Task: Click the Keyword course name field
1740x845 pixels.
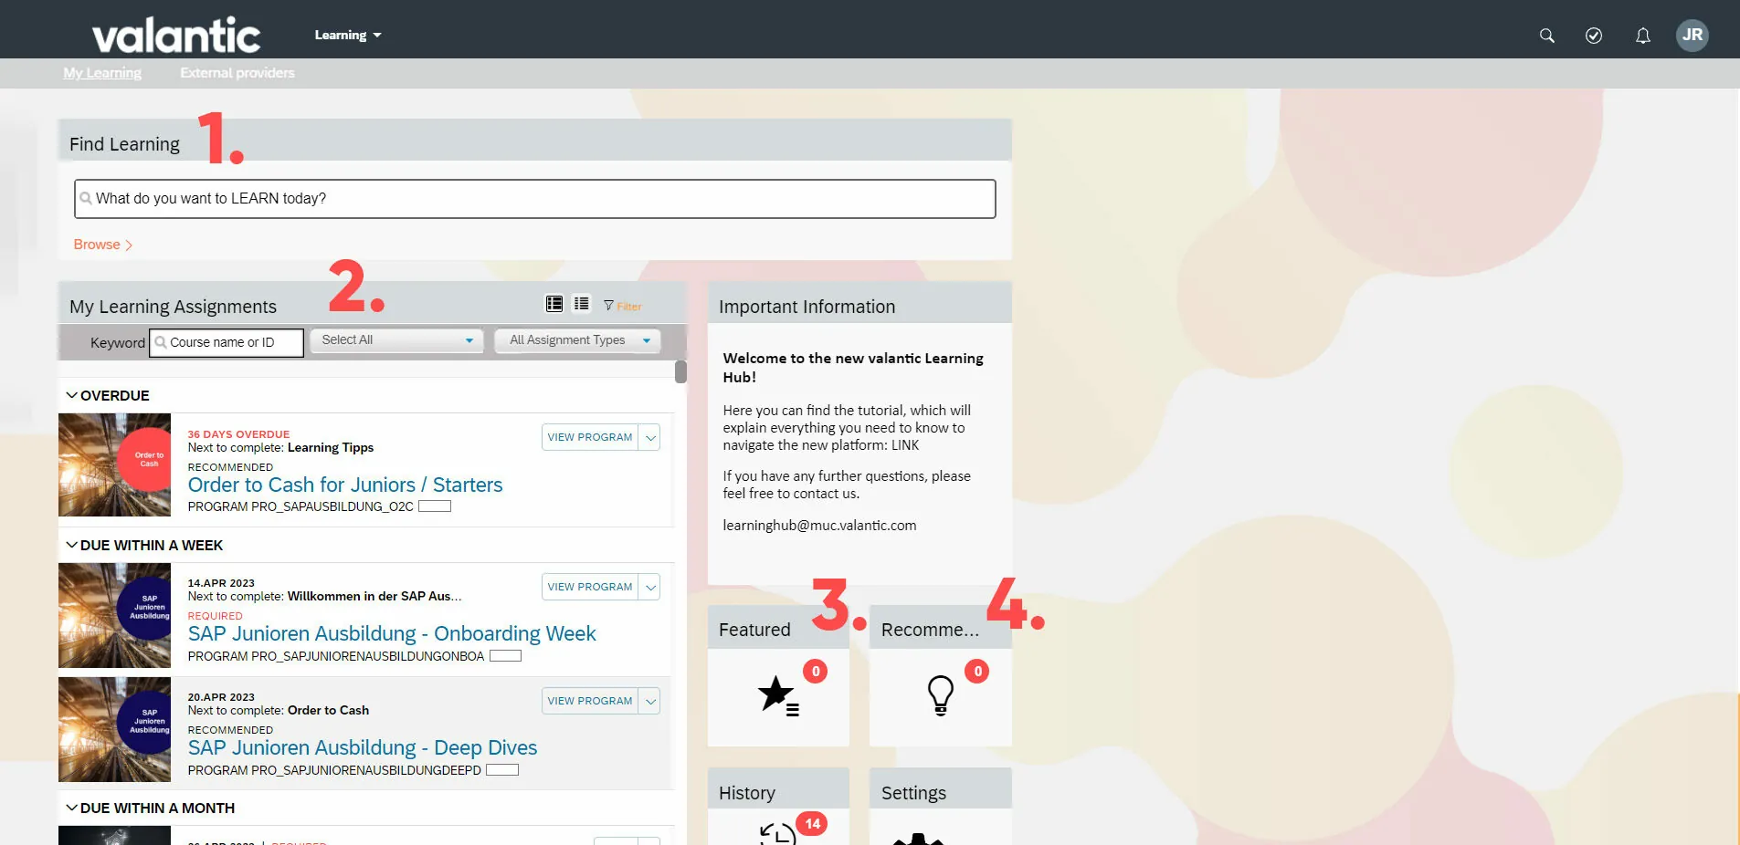Action: click(x=227, y=342)
